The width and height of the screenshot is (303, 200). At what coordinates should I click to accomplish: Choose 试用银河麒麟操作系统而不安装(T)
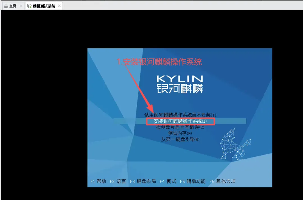tap(180, 115)
